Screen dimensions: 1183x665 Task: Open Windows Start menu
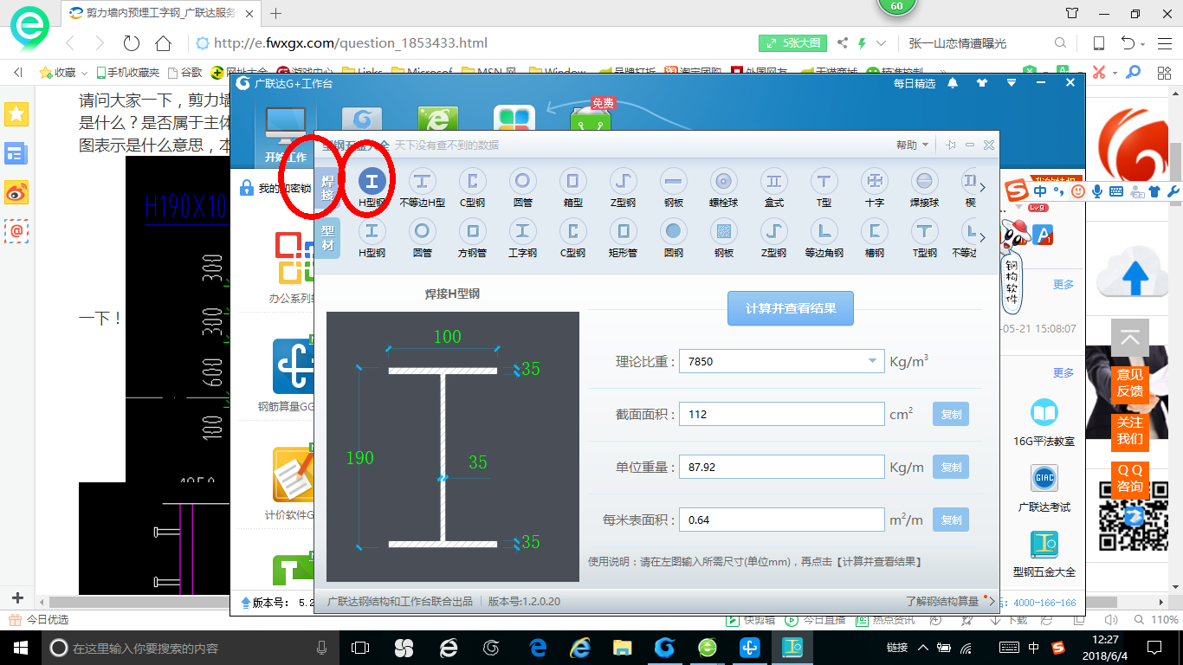click(x=20, y=647)
